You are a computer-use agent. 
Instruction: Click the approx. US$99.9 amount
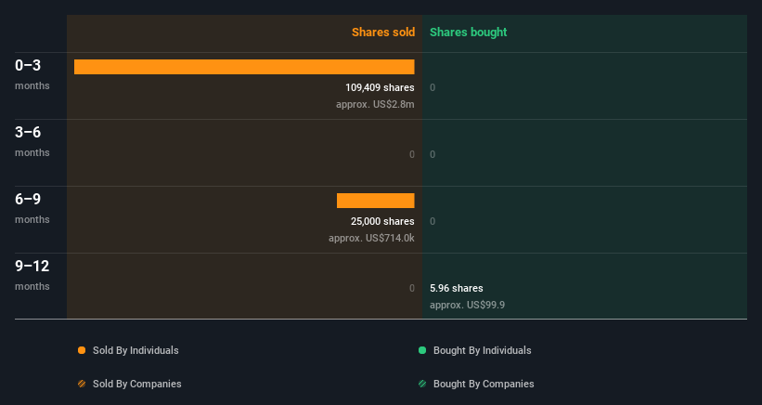click(x=467, y=305)
